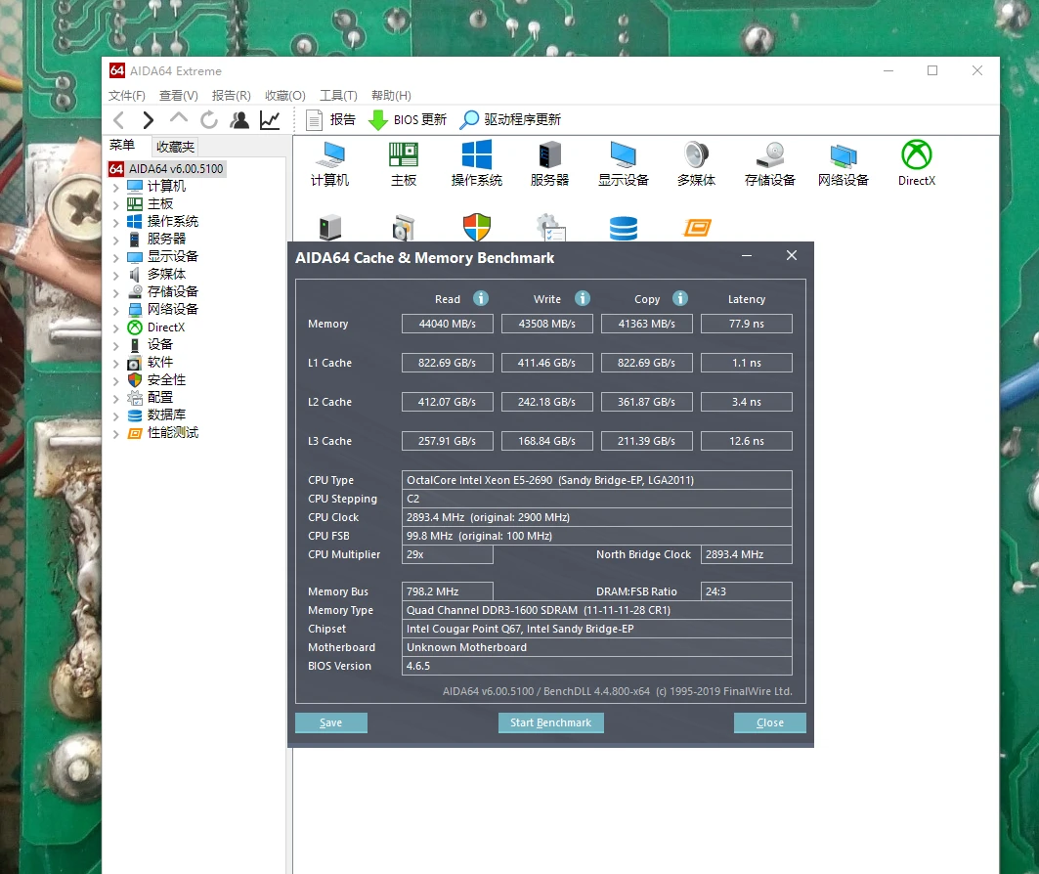Open the 操作系统 Windows logo icon
The image size is (1039, 874).
[x=476, y=163]
